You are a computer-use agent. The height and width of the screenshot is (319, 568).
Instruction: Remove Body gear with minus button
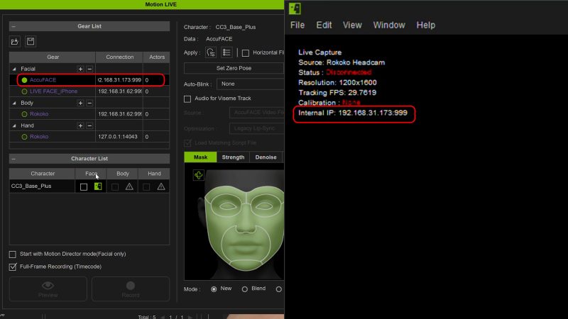coord(89,103)
